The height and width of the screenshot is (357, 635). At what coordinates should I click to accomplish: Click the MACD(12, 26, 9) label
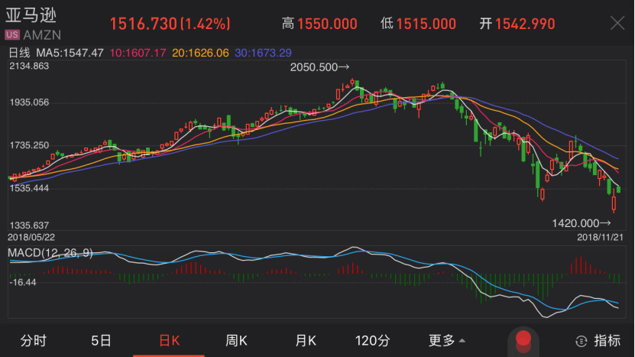(x=50, y=253)
